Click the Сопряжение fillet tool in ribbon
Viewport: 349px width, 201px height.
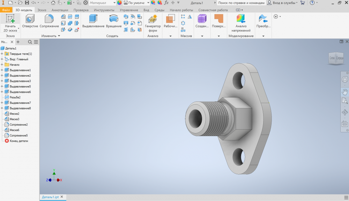(x=49, y=21)
